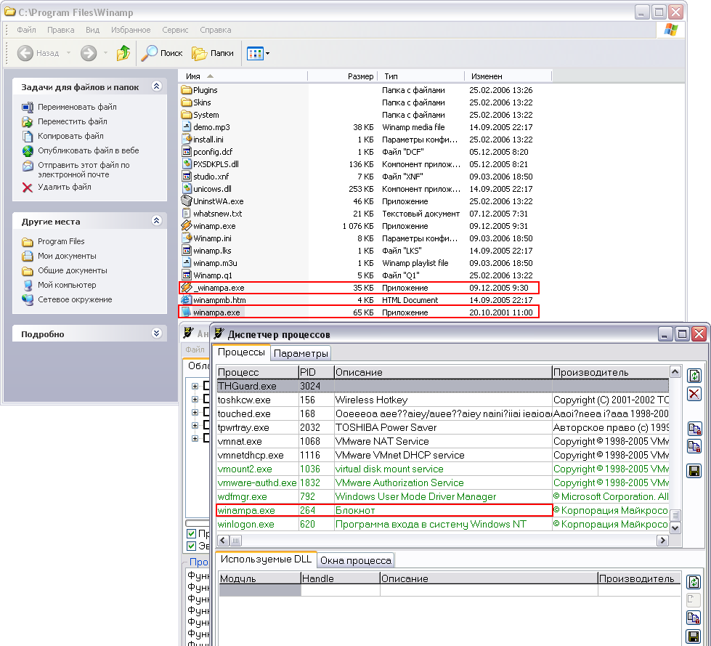
Task: Toggle checked box labeled Эв
Action: 191,546
